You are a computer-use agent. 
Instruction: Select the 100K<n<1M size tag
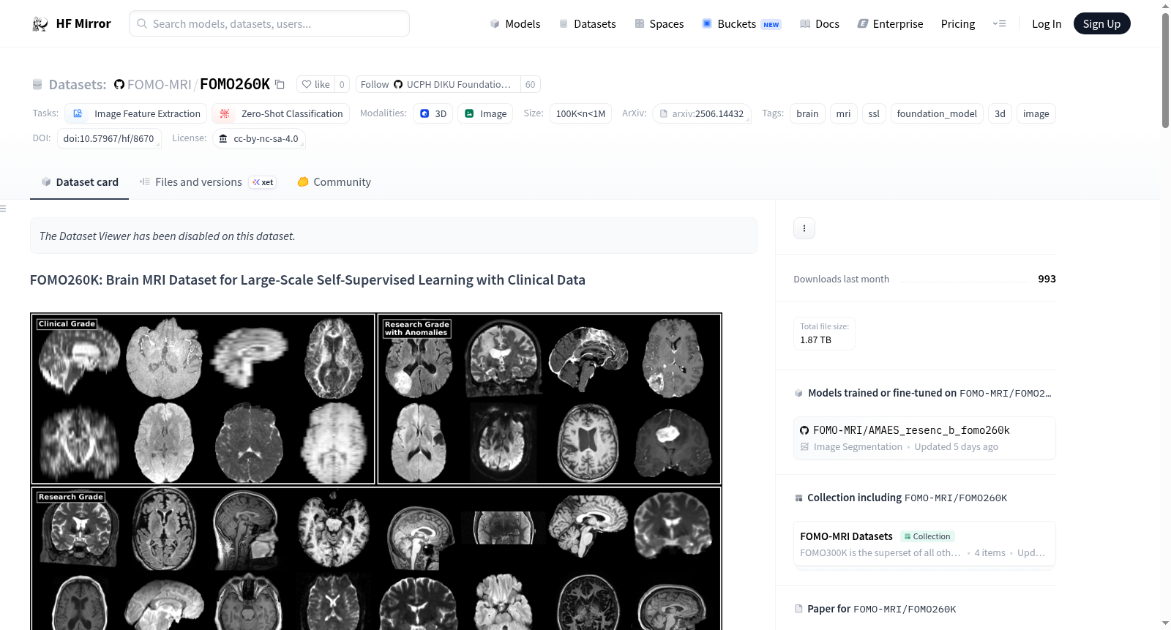pos(580,113)
